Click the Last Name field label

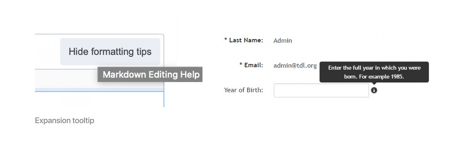pos(246,40)
